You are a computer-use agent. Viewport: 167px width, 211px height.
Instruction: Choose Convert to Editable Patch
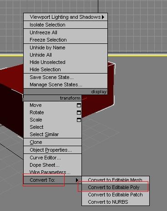point(116,195)
